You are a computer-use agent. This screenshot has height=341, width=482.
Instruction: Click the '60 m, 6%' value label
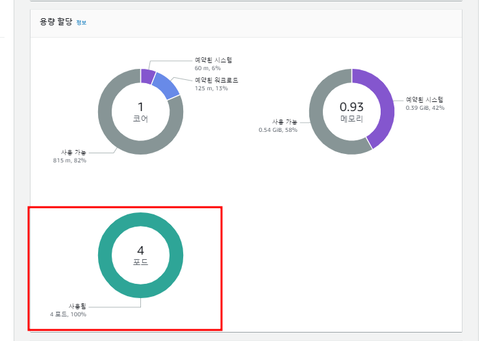(208, 68)
